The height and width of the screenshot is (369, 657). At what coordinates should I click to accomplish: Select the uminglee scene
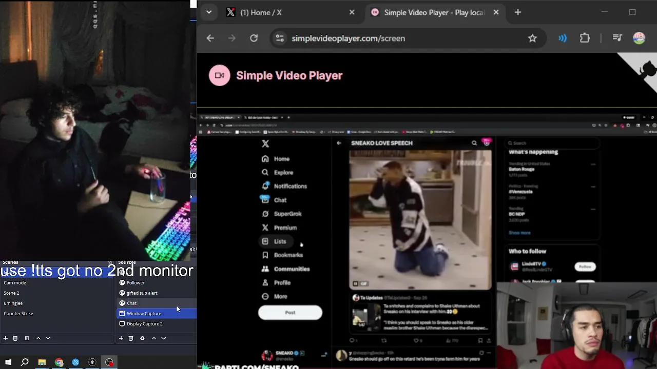click(x=57, y=303)
